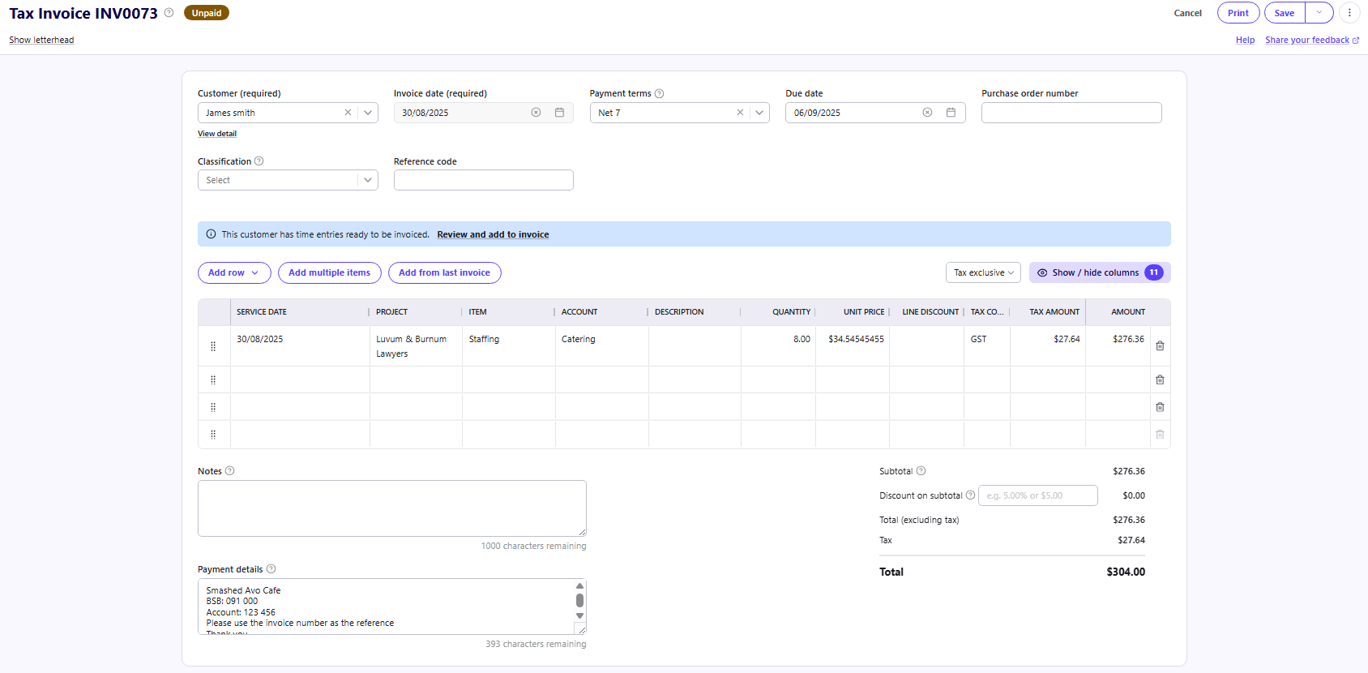The height and width of the screenshot is (673, 1368).
Task: Click the Staffing item cell
Action: tap(509, 346)
